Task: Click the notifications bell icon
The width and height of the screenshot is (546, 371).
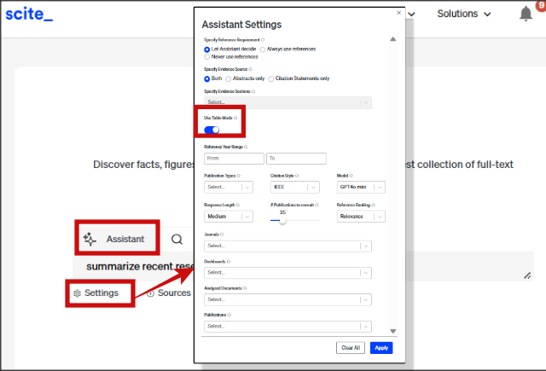Action: click(526, 15)
